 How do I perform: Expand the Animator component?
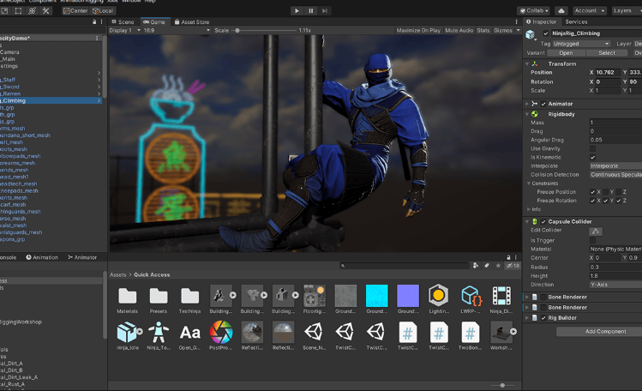point(527,104)
